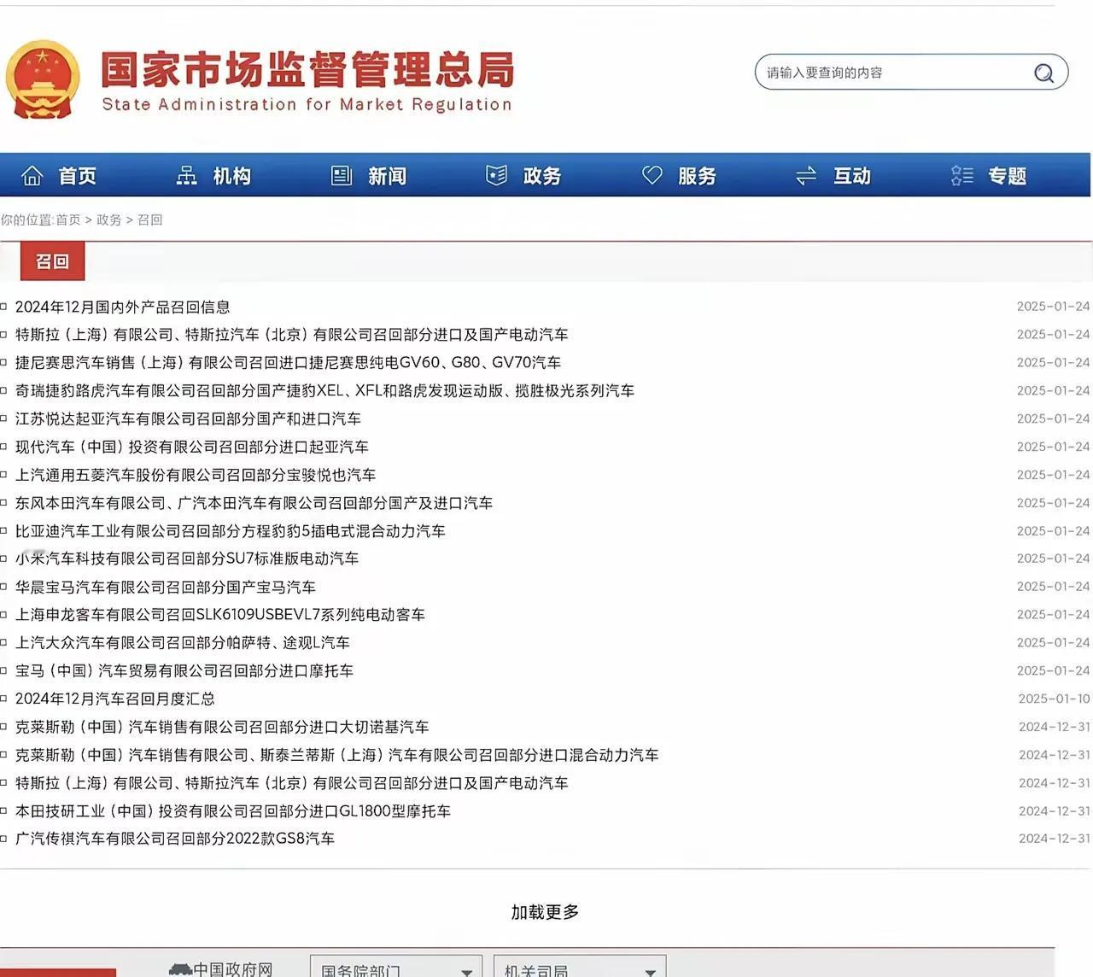The height and width of the screenshot is (977, 1093).
Task: Click the list icon beside 专题
Action: coord(962,176)
